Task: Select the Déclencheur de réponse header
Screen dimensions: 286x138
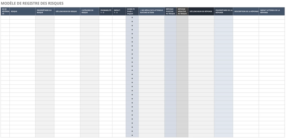Action: (x=201, y=11)
